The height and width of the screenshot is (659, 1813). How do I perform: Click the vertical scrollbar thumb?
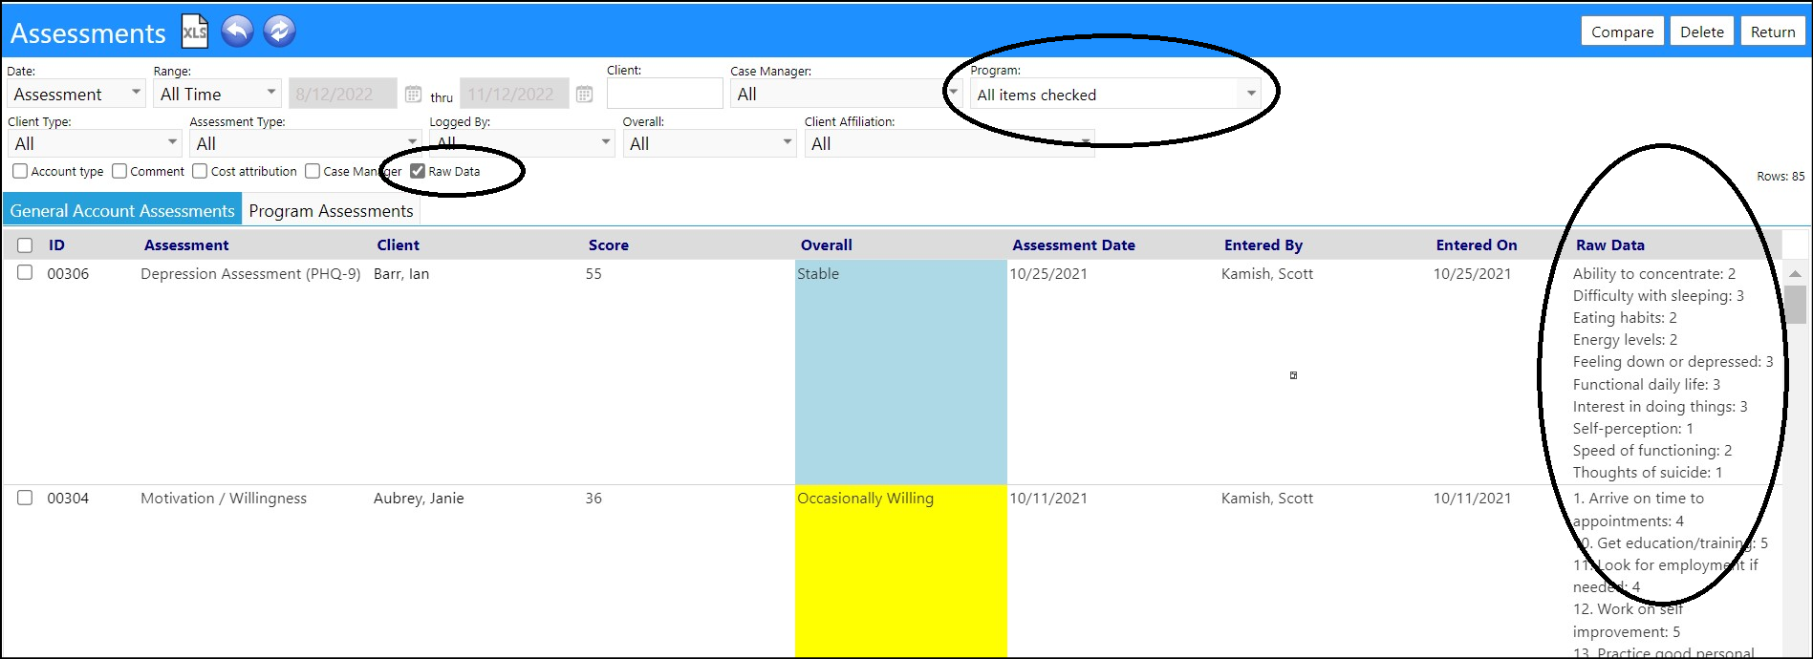coord(1795,305)
